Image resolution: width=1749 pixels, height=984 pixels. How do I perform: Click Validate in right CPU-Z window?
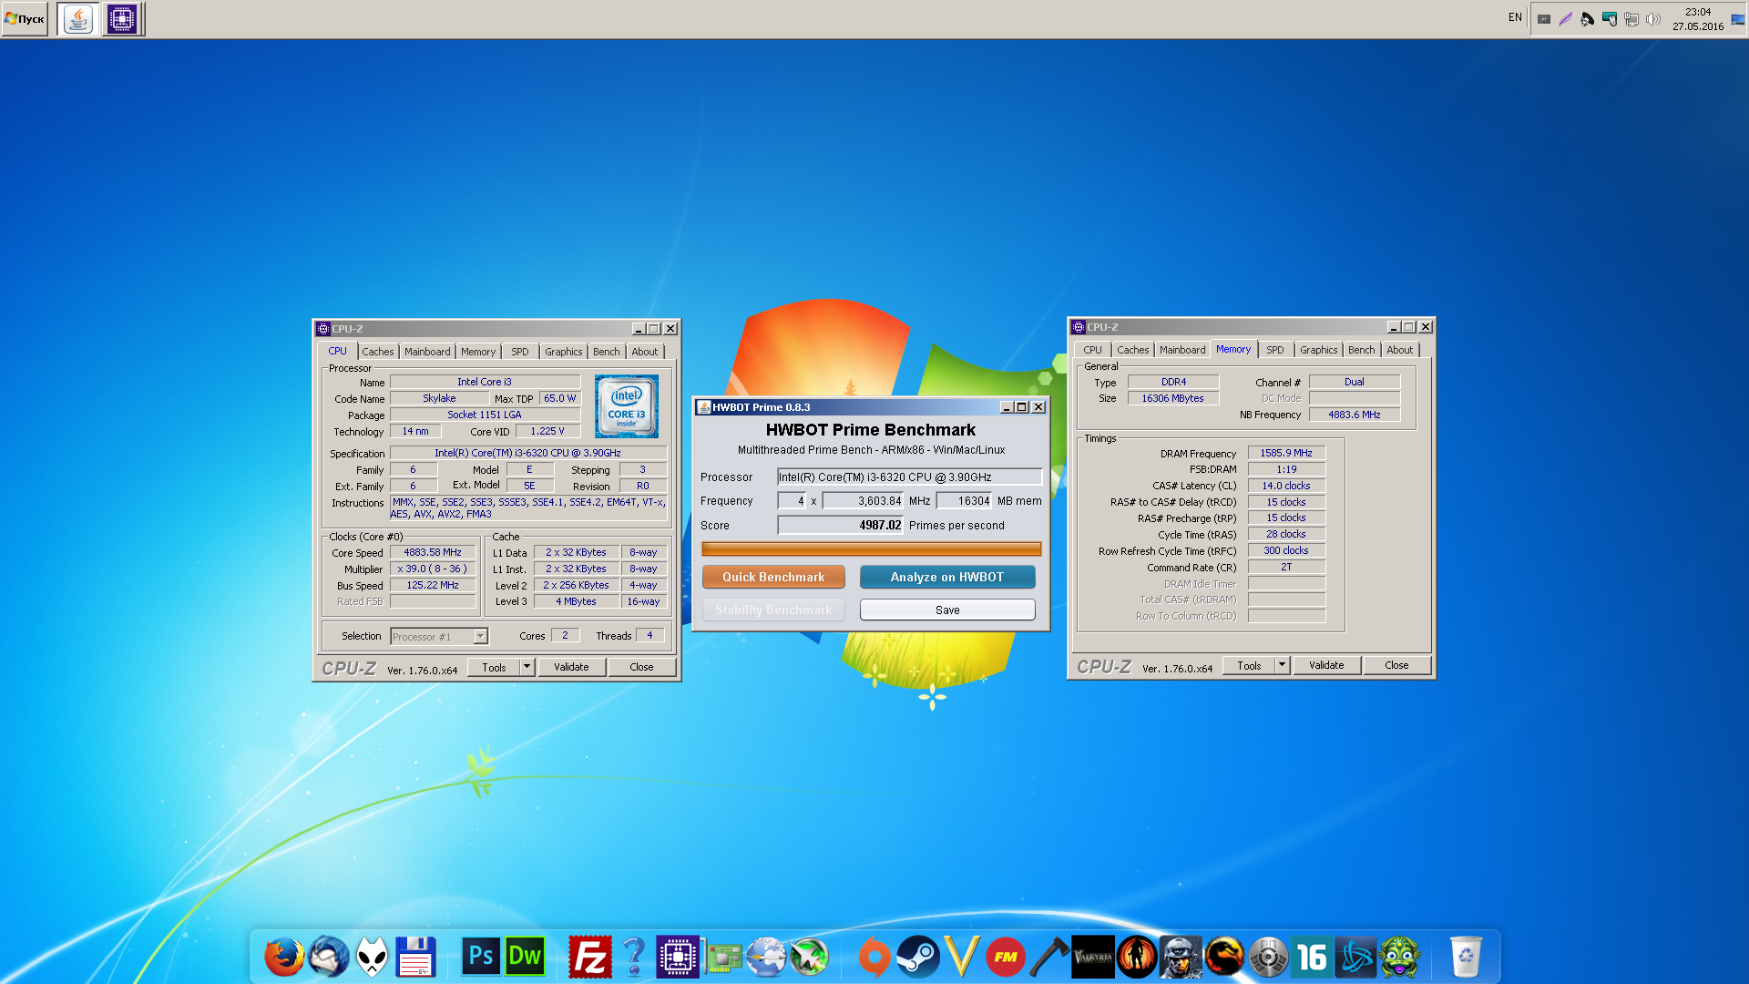pyautogui.click(x=1326, y=665)
